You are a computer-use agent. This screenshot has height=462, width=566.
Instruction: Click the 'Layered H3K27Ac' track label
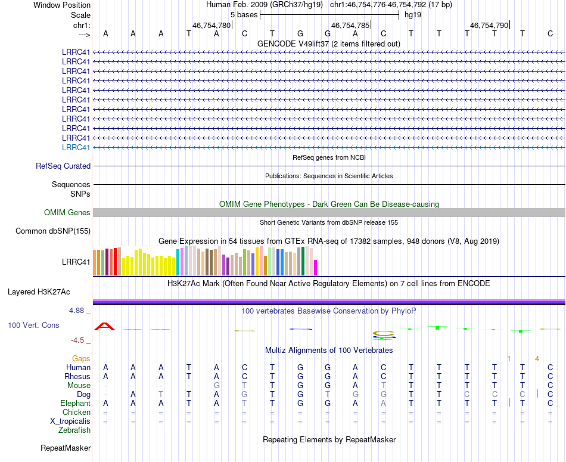[x=39, y=292]
